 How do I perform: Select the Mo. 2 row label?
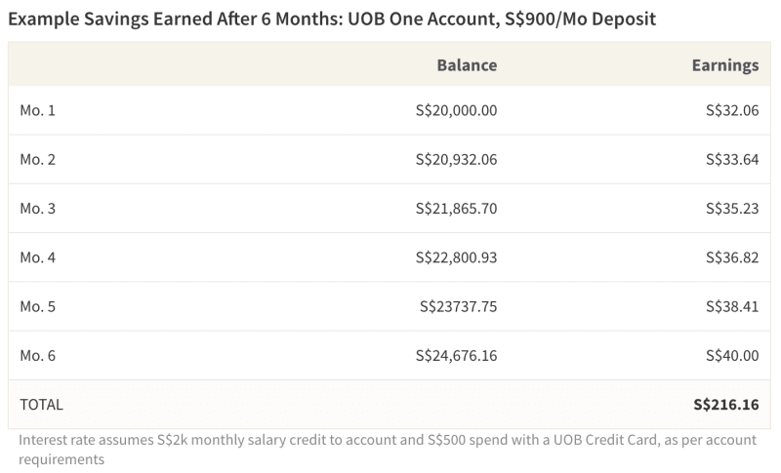click(37, 160)
